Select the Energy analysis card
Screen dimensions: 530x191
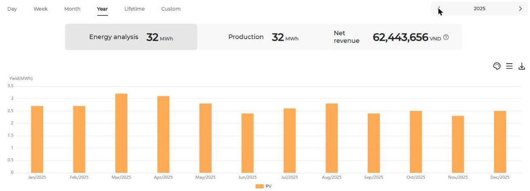pos(131,37)
